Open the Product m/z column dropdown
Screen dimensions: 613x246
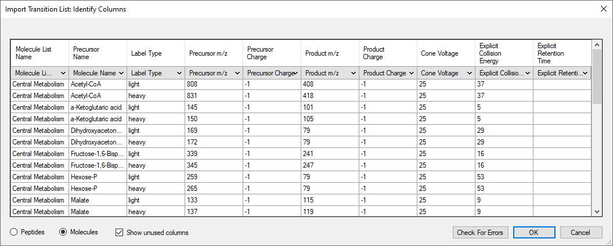[x=330, y=73]
